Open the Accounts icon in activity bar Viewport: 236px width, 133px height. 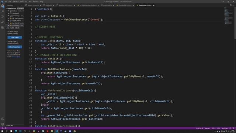tap(3, 119)
